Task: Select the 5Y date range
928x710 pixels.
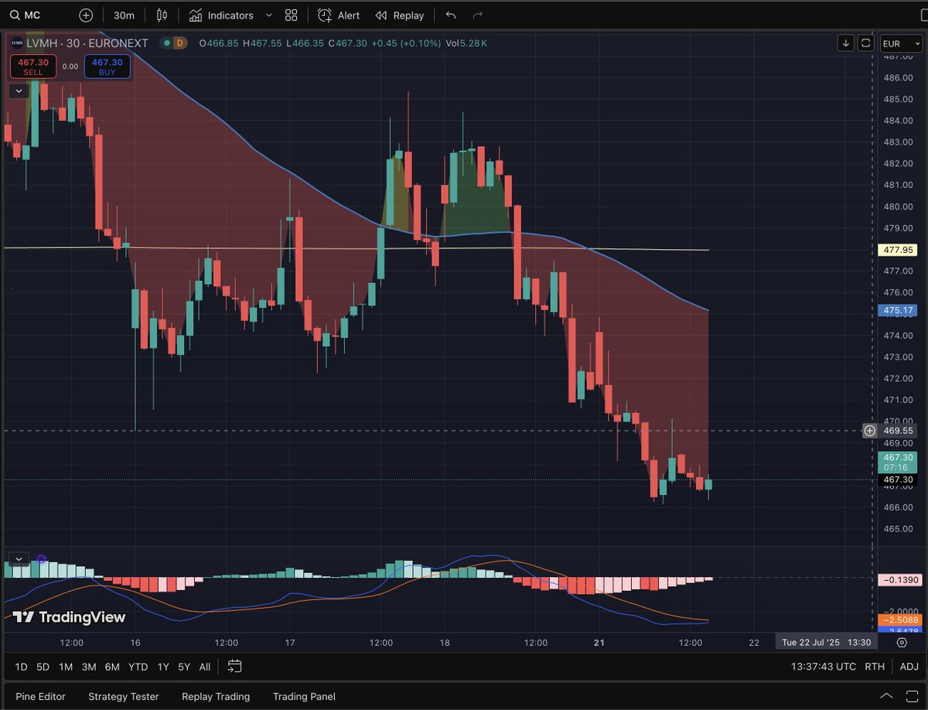Action: (x=184, y=667)
